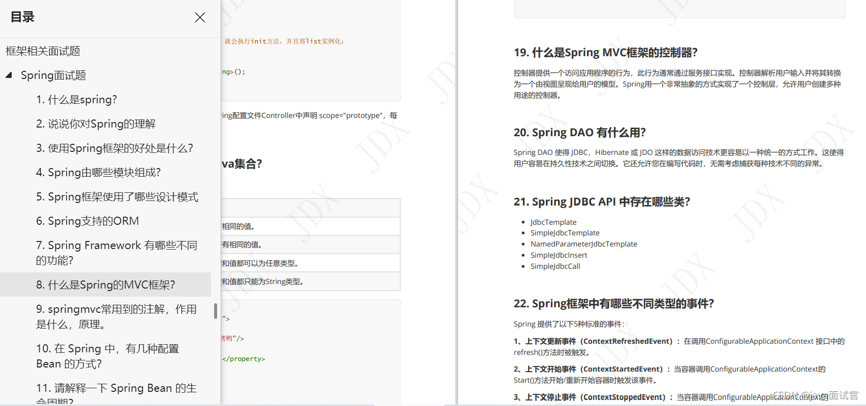This screenshot has height=406, width=866.
Task: Select 6. Spring支持的ORM entry
Action: (x=87, y=221)
